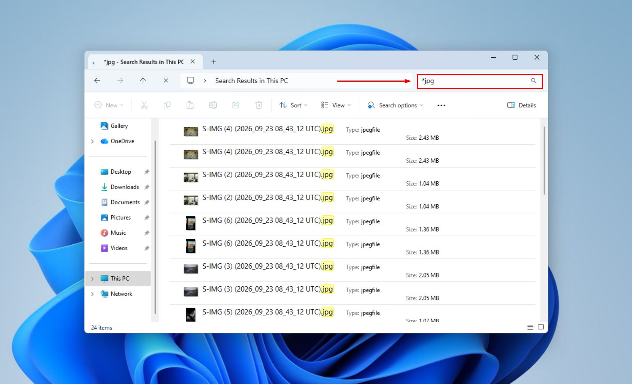The image size is (632, 384).
Task: Switch to large thumbnails view in status bar
Action: pyautogui.click(x=541, y=327)
